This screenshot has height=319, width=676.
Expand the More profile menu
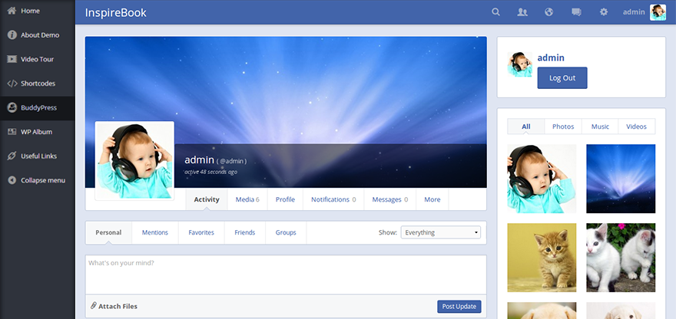click(432, 199)
